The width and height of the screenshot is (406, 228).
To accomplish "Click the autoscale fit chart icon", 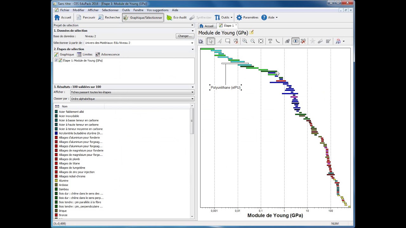I will tap(261, 41).
